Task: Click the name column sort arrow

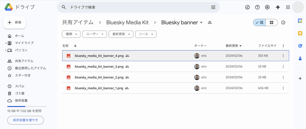Action: 75,46
